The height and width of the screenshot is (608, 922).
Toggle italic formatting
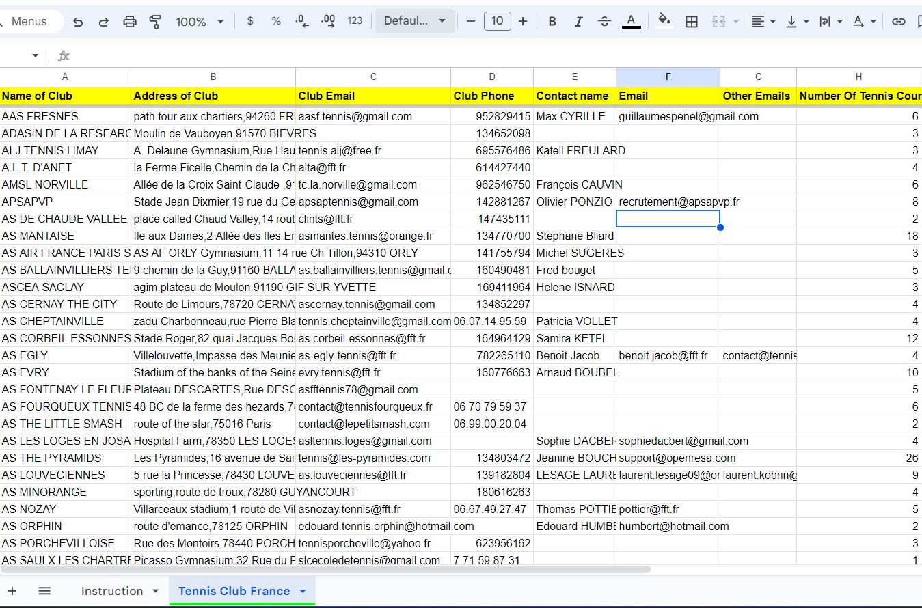578,22
